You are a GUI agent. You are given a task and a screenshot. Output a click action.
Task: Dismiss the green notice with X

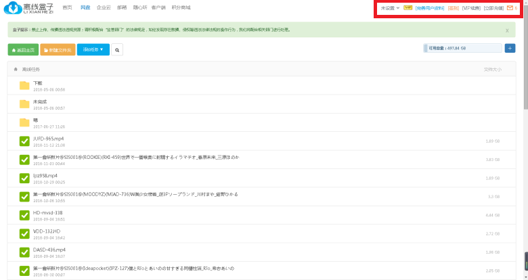click(507, 30)
